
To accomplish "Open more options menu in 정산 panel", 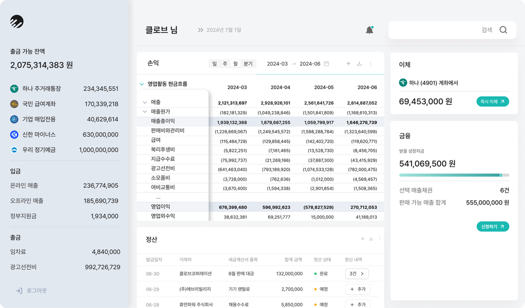I will click(380, 239).
